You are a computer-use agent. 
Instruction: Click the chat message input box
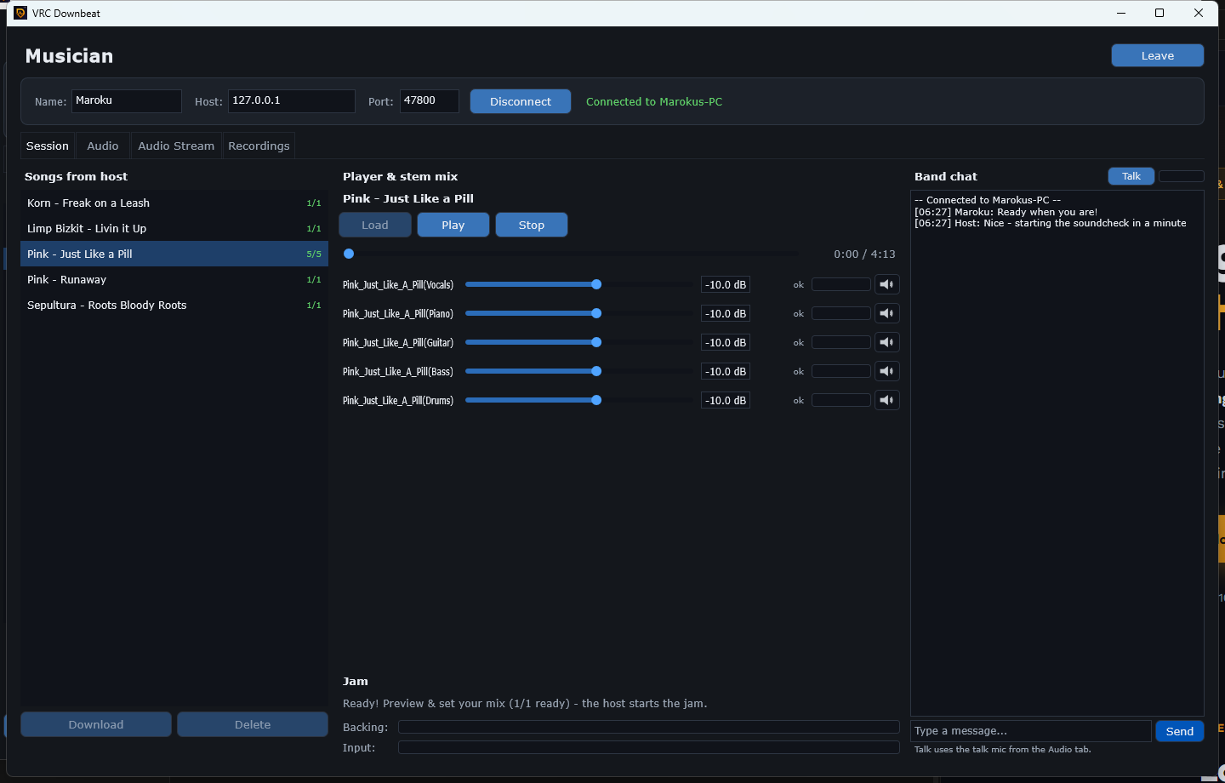pyautogui.click(x=1031, y=731)
